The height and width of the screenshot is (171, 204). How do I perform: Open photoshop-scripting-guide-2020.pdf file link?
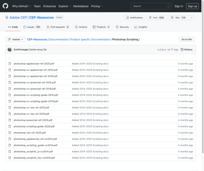click(34, 126)
